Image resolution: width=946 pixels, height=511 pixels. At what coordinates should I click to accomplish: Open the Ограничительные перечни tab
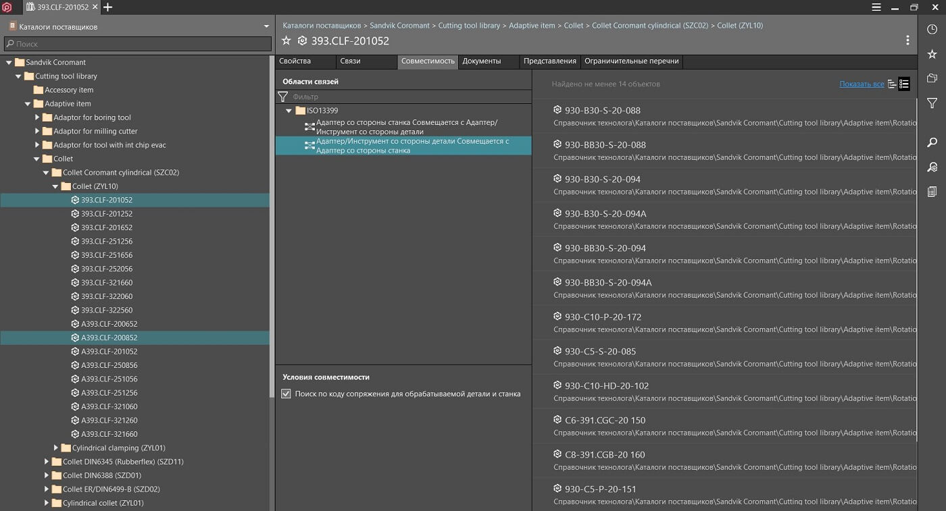click(x=632, y=61)
